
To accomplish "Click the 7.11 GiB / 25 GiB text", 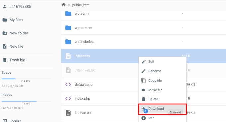I will point(12,86).
